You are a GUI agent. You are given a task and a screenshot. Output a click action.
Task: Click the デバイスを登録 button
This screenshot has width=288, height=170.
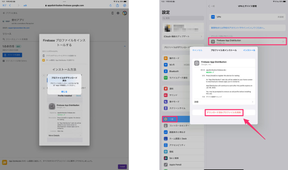point(12,55)
